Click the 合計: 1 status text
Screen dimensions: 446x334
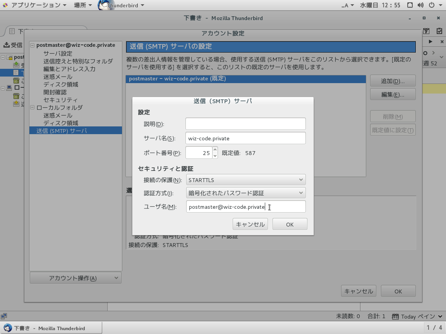pos(376,316)
